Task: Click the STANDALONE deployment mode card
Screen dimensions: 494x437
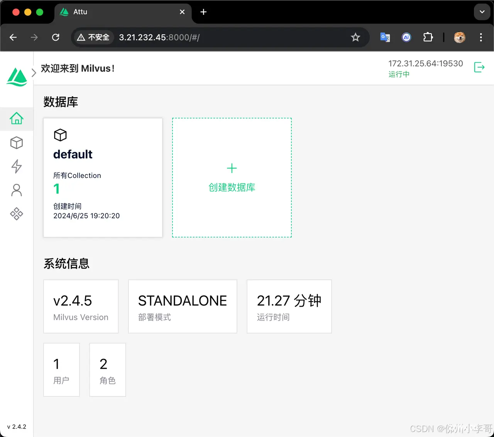Action: click(183, 306)
